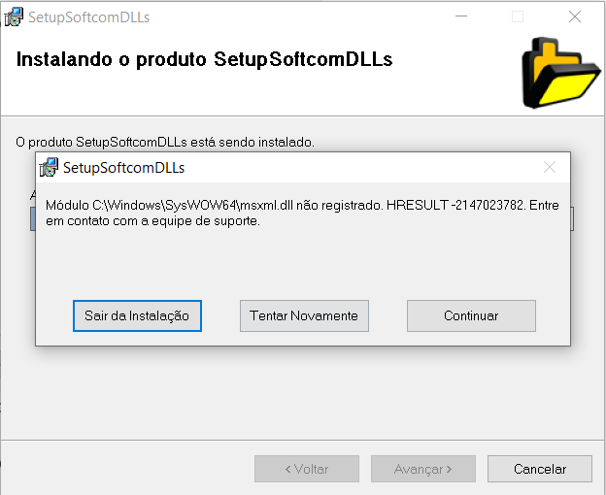The image size is (606, 495).
Task: Click the main window title text SetupSoftcomDLLs
Action: pos(89,17)
